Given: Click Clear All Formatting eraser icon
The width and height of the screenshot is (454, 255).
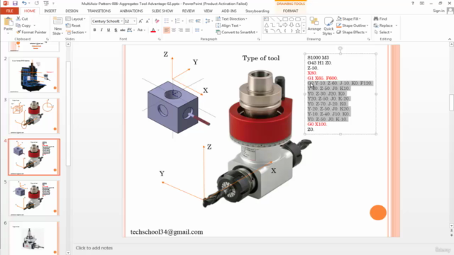Looking at the screenshot, I should (157, 21).
